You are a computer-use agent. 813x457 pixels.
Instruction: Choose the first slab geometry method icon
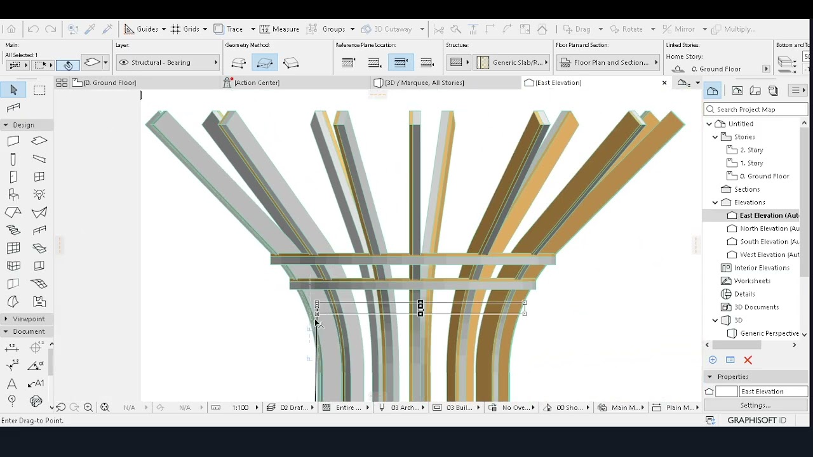tap(239, 63)
